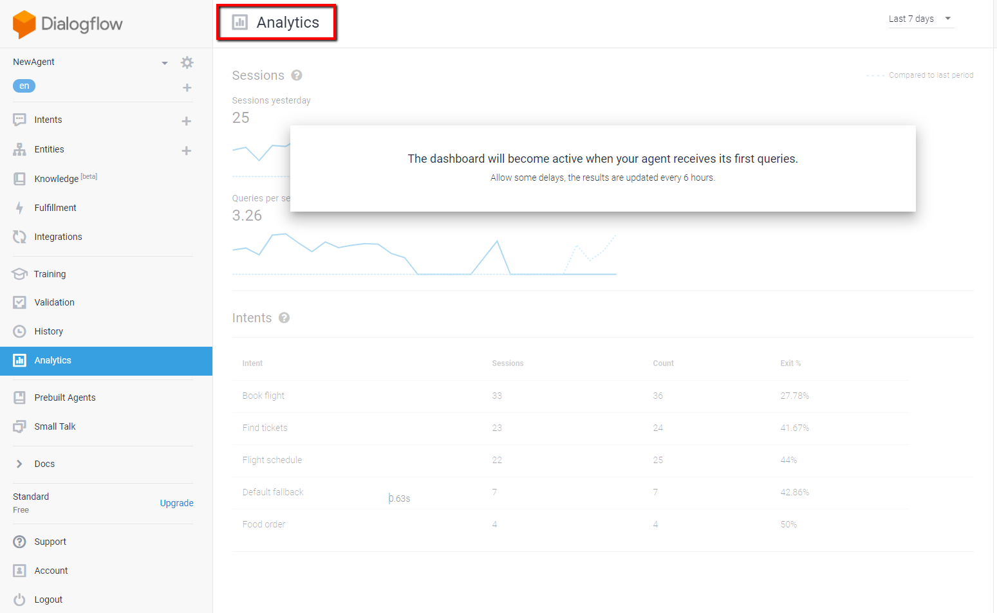997x613 pixels.
Task: Click the Logout power icon
Action: tap(20, 599)
